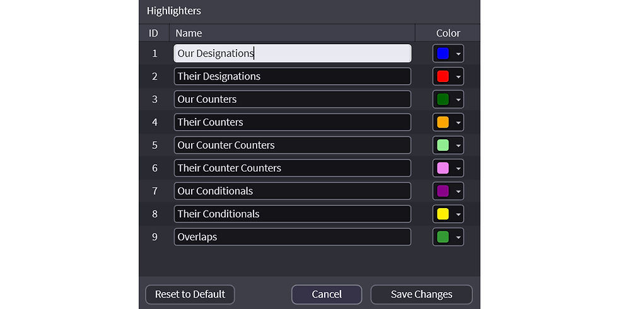Click the Our Counter Counters text field
Image resolution: width=618 pixels, height=309 pixels.
[x=293, y=145]
